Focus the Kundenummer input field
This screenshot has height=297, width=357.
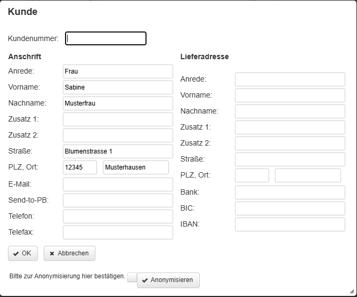pyautogui.click(x=106, y=38)
